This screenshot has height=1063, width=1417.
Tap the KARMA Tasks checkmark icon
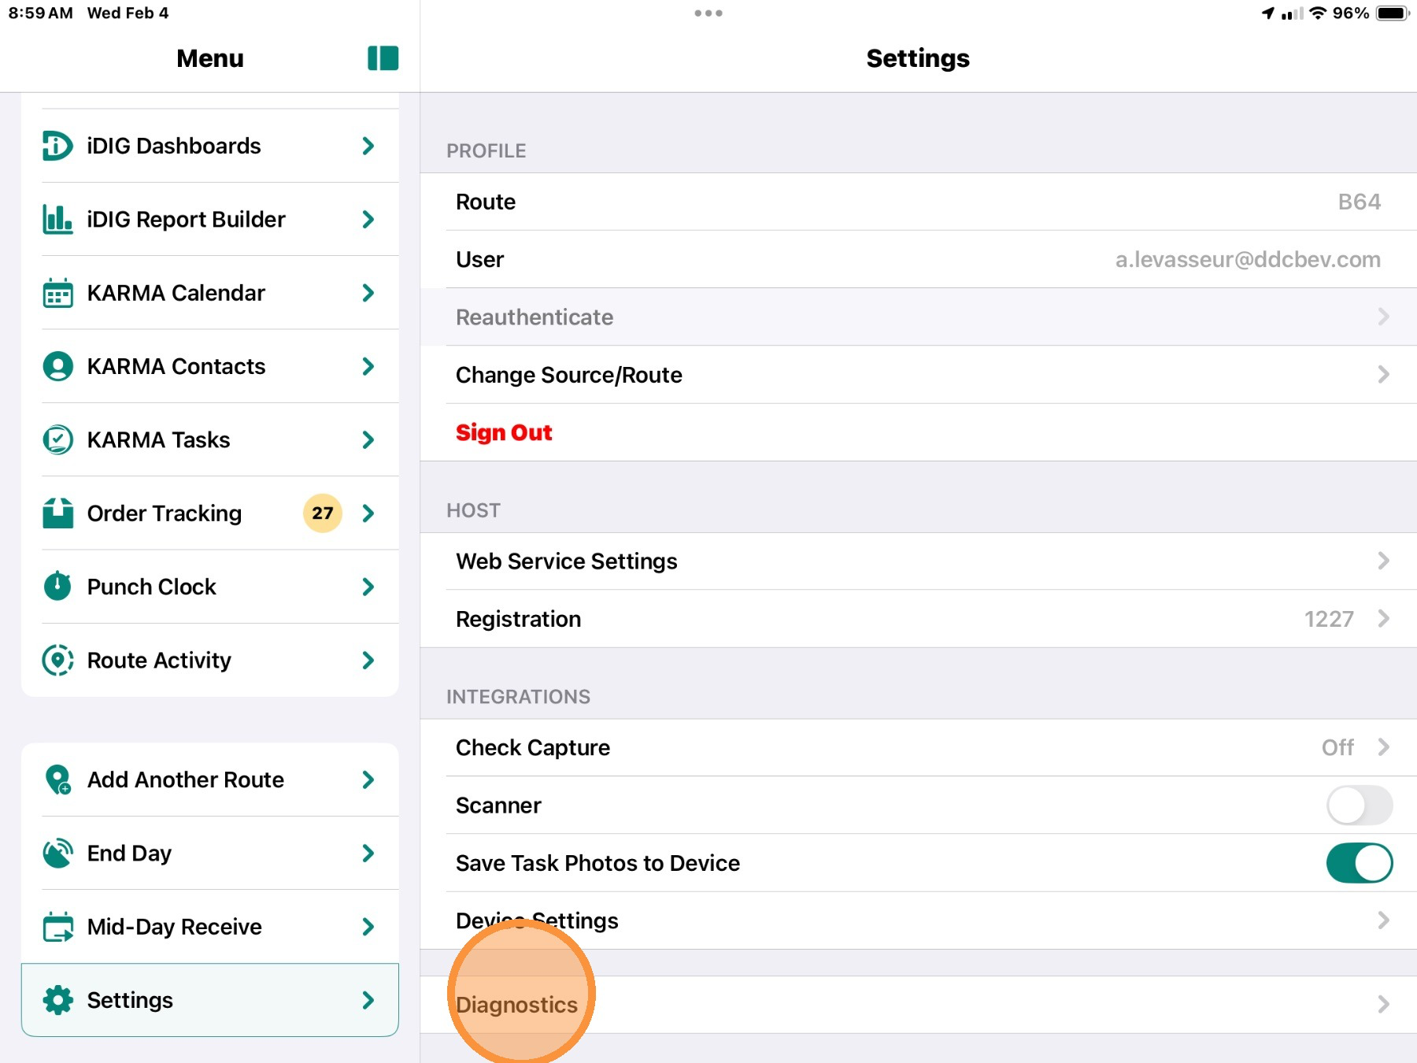pyautogui.click(x=57, y=439)
